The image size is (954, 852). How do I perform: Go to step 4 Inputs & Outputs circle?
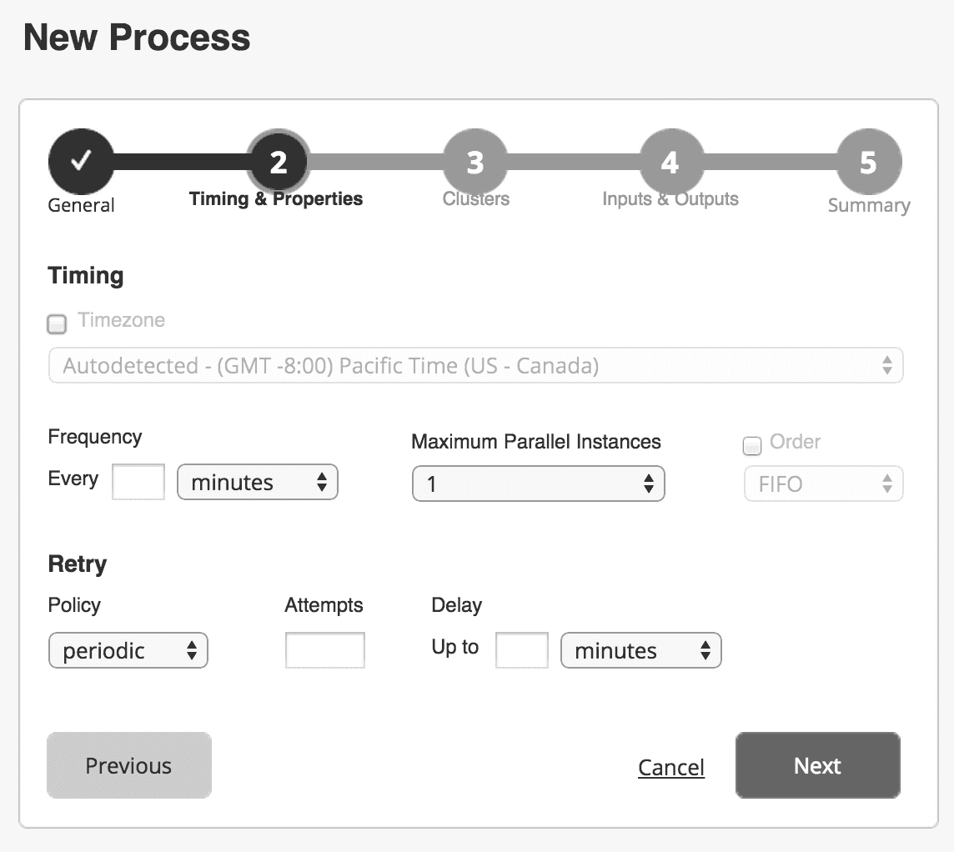671,162
